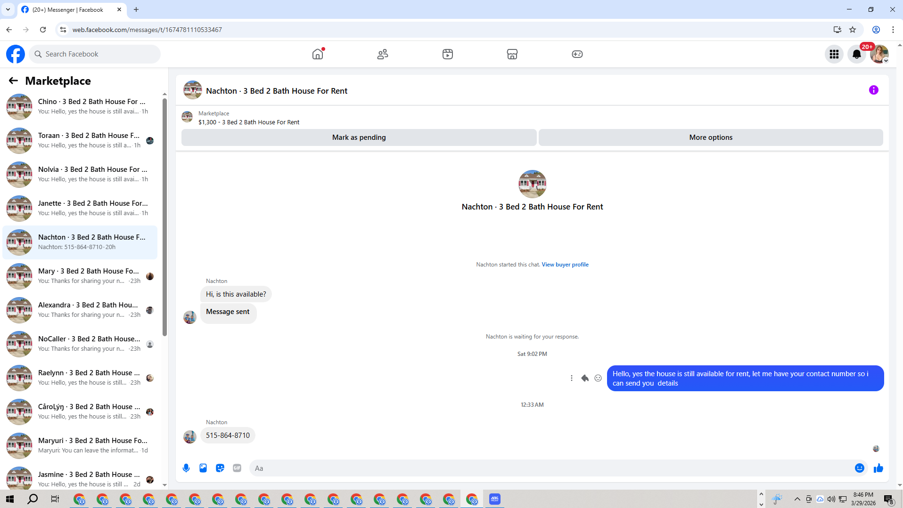Open NoCaller conversation
The image size is (903, 508).
click(x=80, y=344)
